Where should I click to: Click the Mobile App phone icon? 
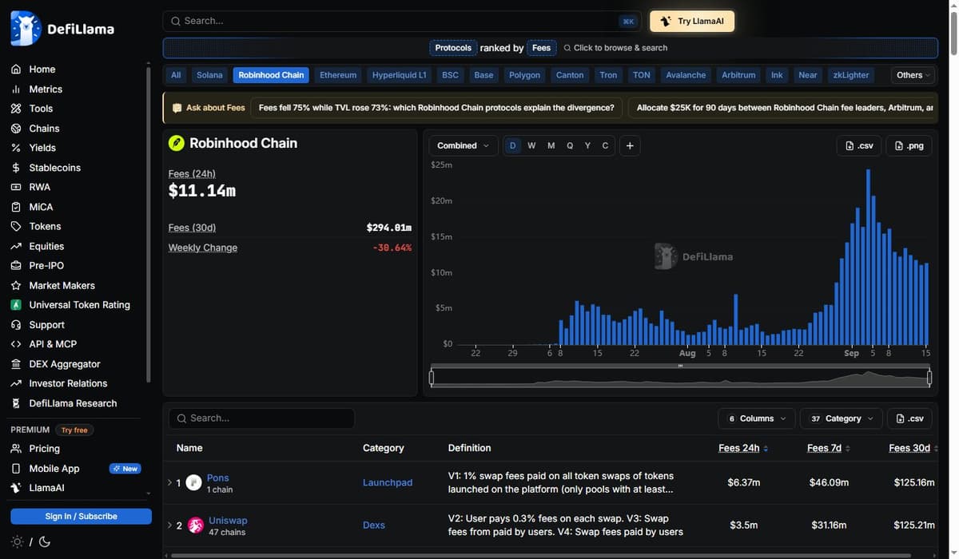(16, 469)
